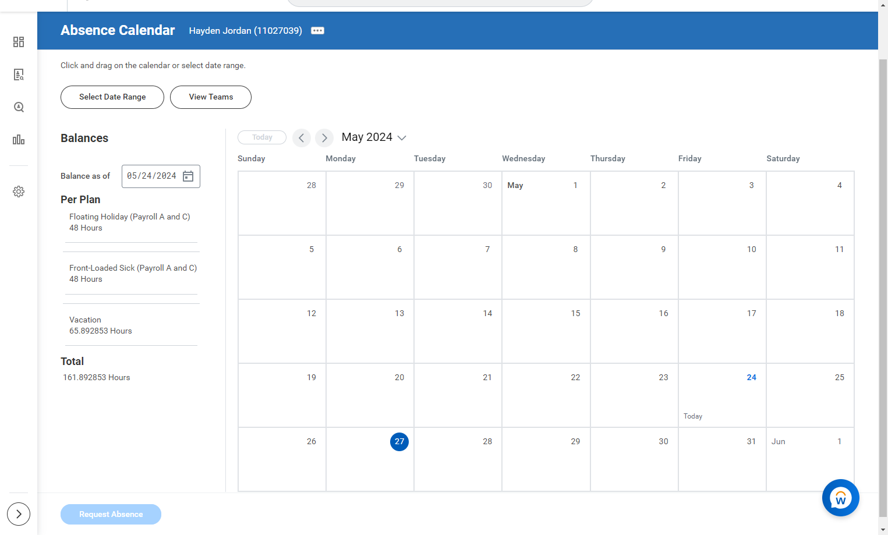Select June 1 on the calendar
The image size is (888, 535).
coord(810,459)
